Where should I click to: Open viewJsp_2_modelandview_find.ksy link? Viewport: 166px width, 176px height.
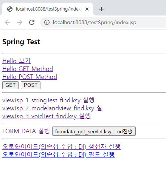(52, 108)
